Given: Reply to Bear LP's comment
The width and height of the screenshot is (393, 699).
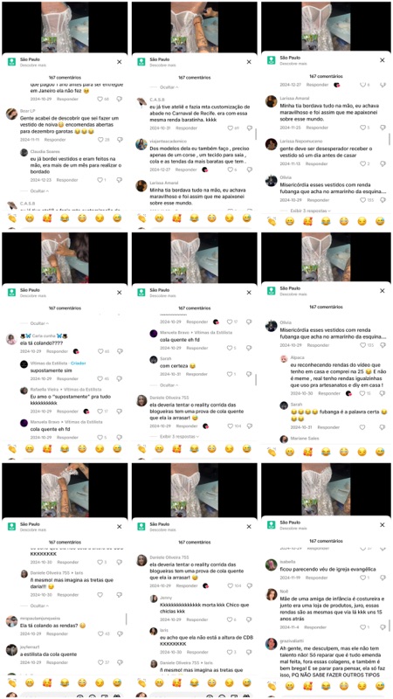Looking at the screenshot, I should point(55,140).
